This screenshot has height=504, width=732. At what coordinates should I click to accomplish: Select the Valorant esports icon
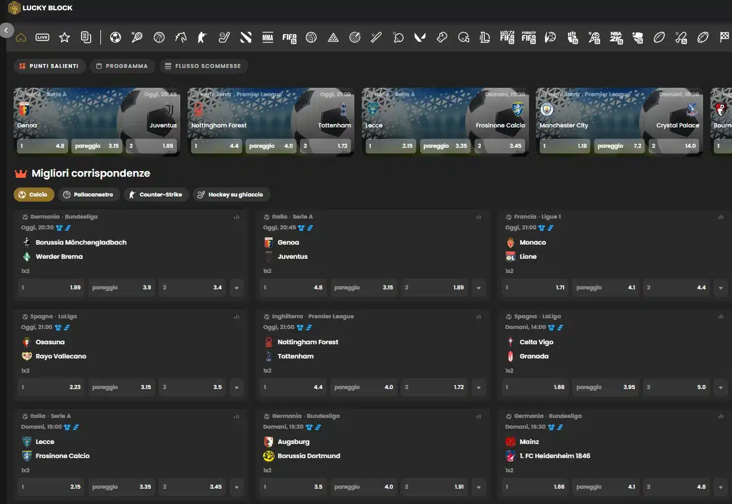[420, 37]
